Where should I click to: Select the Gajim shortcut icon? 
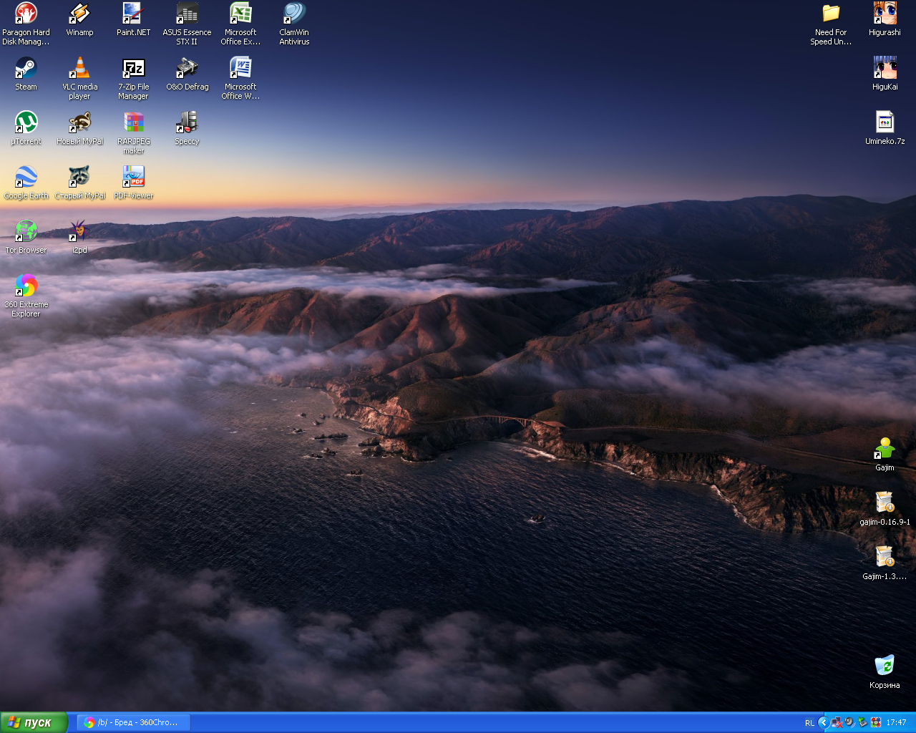coord(885,449)
